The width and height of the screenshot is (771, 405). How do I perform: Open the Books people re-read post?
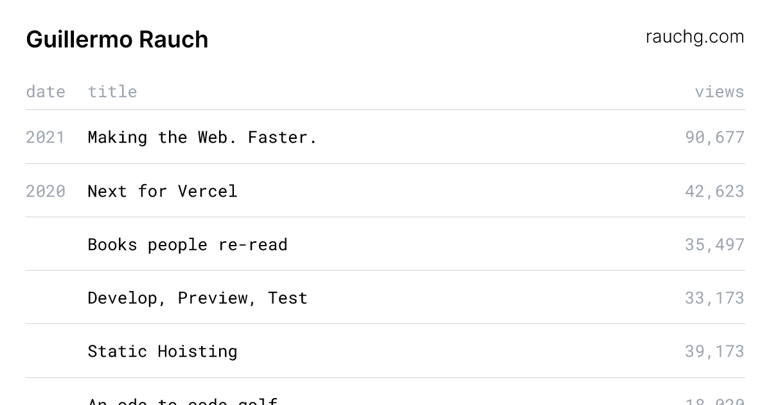click(x=188, y=244)
